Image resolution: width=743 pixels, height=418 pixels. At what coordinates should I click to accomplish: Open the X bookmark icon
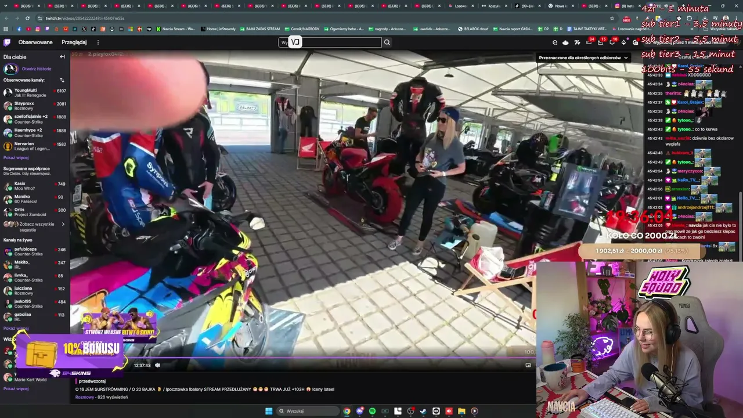pyautogui.click(x=84, y=29)
